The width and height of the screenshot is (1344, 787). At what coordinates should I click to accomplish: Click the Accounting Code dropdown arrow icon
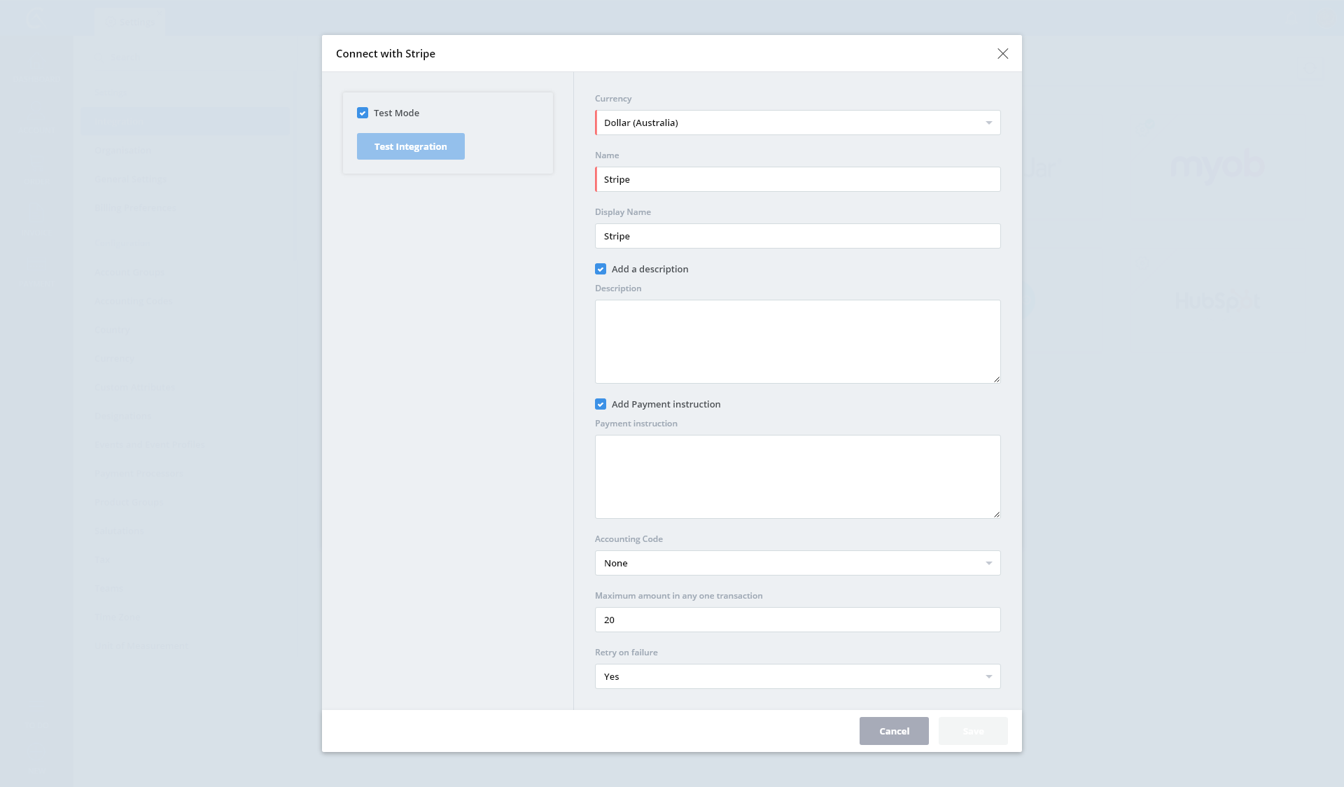pyautogui.click(x=988, y=563)
